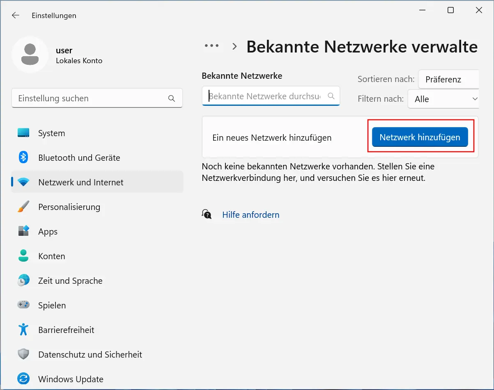Image resolution: width=494 pixels, height=390 pixels.
Task: Click the Windows Update sync icon
Action: click(x=23, y=379)
